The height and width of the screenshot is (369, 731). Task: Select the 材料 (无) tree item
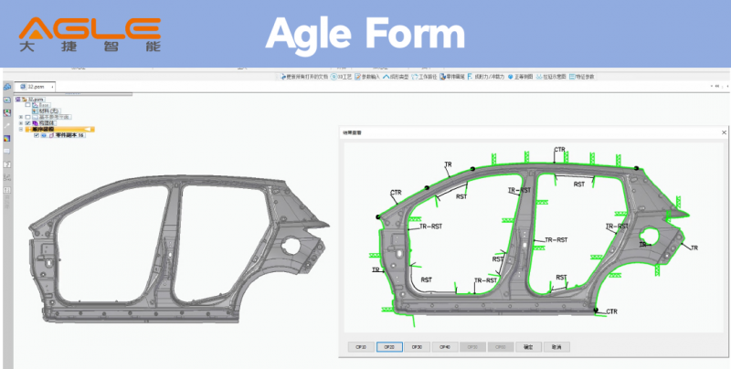pos(47,111)
